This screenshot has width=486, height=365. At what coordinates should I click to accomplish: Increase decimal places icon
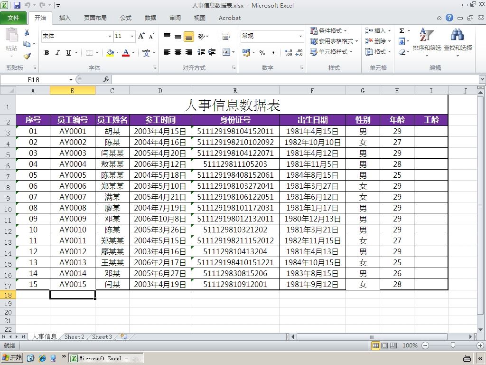click(x=288, y=52)
